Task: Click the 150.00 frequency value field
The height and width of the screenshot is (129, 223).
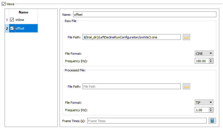Action: (202, 61)
